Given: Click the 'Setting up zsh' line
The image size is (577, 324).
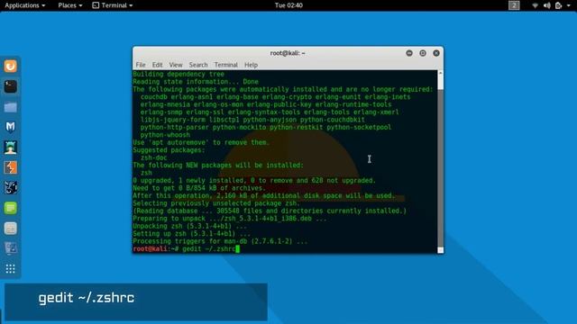Looking at the screenshot, I should (x=191, y=234).
